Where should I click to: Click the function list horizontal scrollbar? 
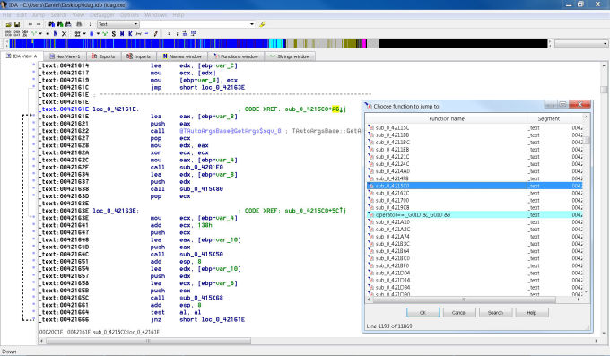click(463, 300)
